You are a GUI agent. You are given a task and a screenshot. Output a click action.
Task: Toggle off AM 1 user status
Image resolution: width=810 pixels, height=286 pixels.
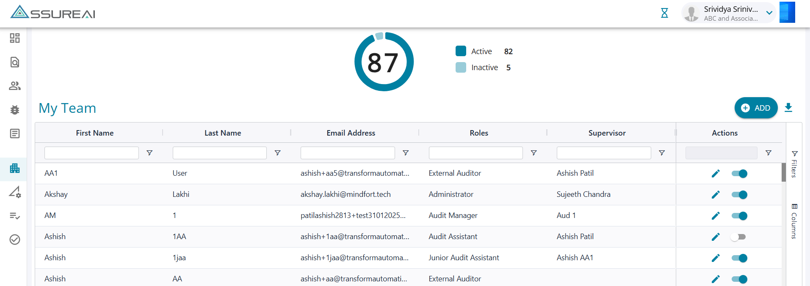pyautogui.click(x=739, y=216)
